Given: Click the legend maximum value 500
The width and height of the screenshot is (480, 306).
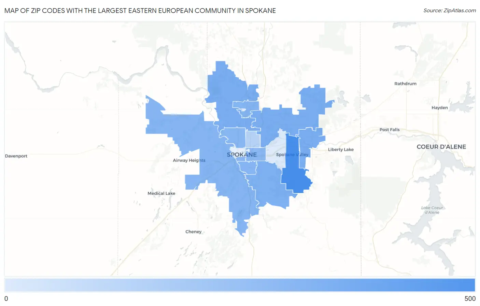Looking at the screenshot, I should click(470, 299).
